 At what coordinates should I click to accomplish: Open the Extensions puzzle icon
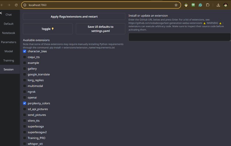coord(208,5)
